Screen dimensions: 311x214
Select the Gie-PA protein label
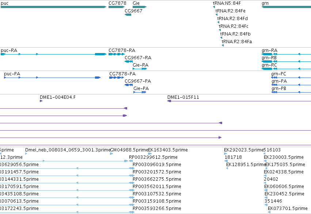141,89
